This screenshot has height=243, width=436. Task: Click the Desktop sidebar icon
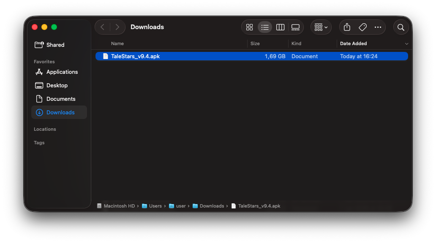39,85
